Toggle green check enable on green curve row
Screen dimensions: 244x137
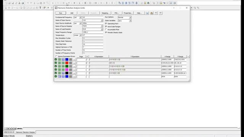coord(56,66)
